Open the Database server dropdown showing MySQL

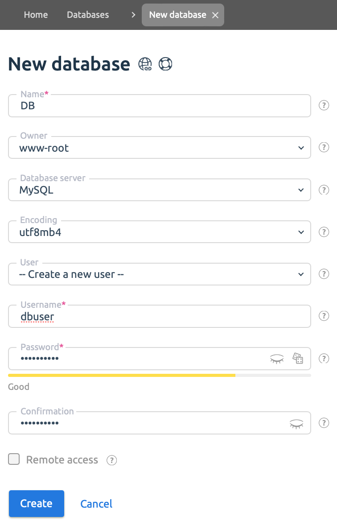point(160,190)
